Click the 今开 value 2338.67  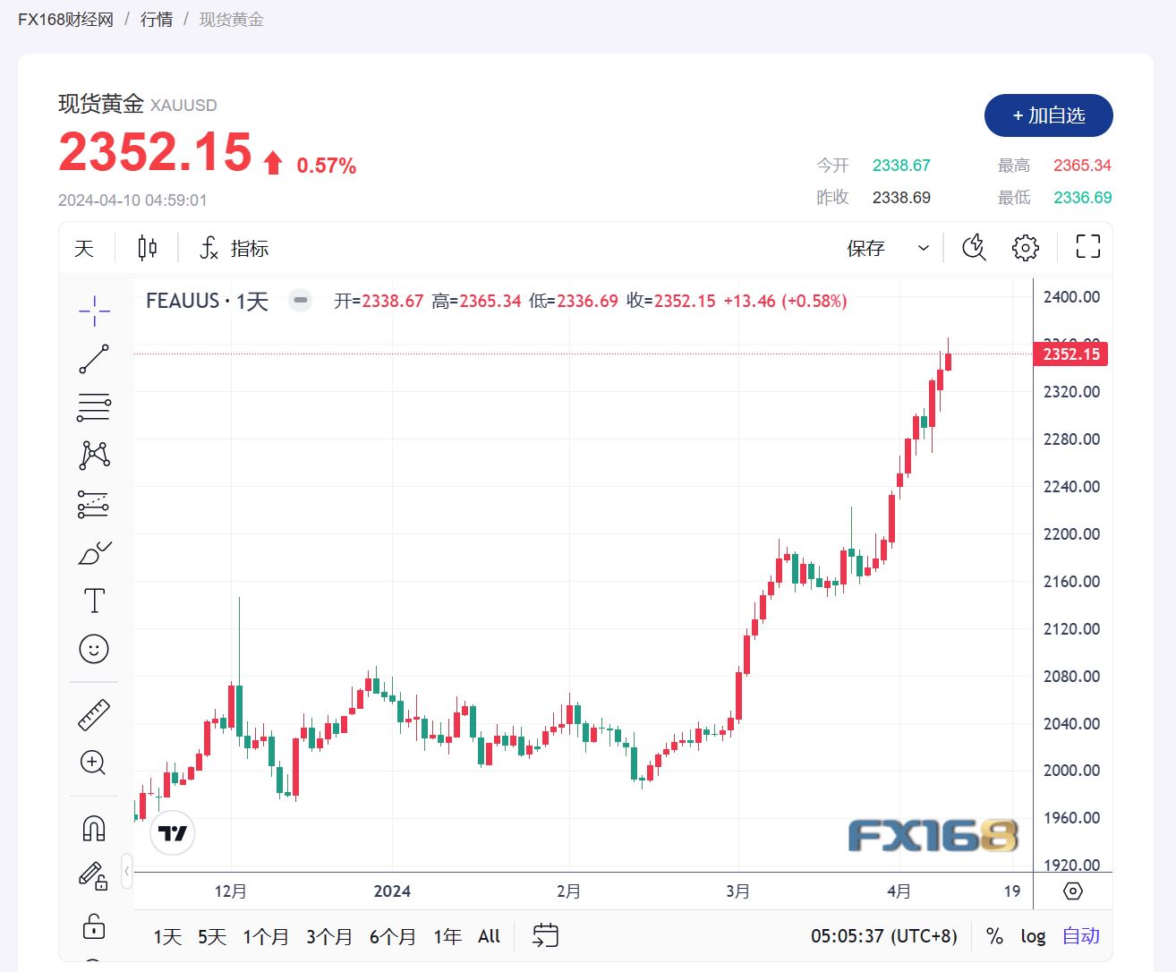[901, 166]
